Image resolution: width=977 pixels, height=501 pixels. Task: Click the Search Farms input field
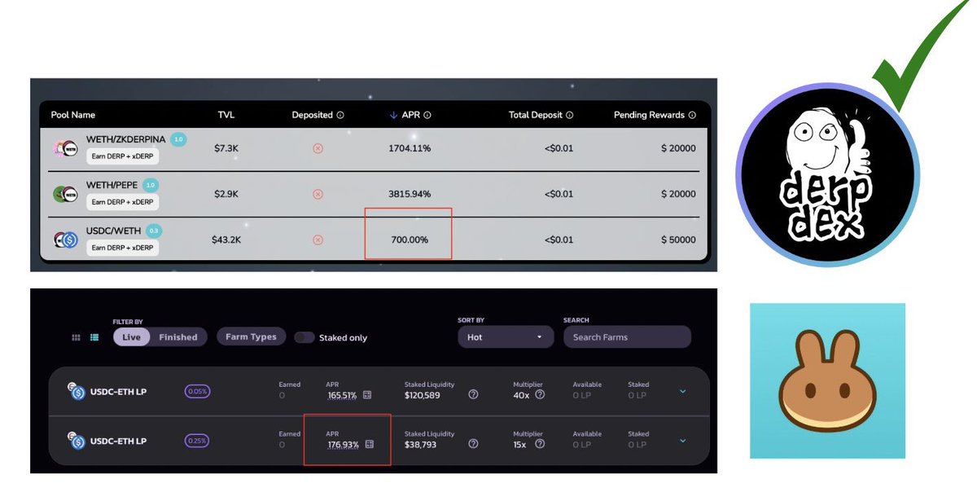pos(627,337)
